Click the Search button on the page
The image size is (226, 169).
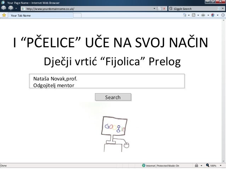coord(113,97)
